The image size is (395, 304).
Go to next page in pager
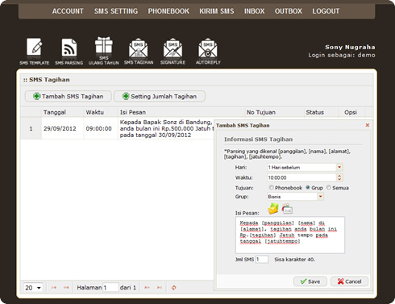click(147, 288)
